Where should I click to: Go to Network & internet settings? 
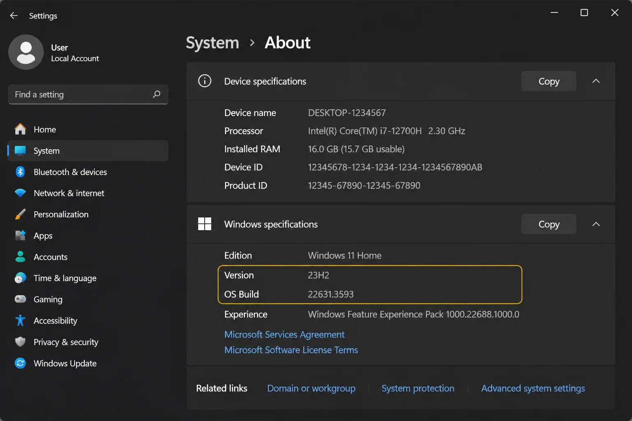click(x=69, y=193)
